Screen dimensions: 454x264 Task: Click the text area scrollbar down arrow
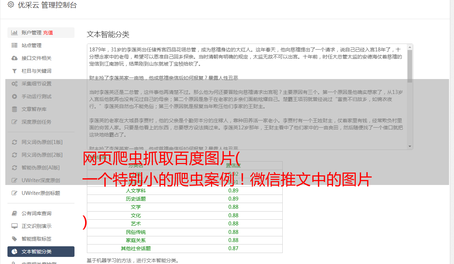coord(410,146)
